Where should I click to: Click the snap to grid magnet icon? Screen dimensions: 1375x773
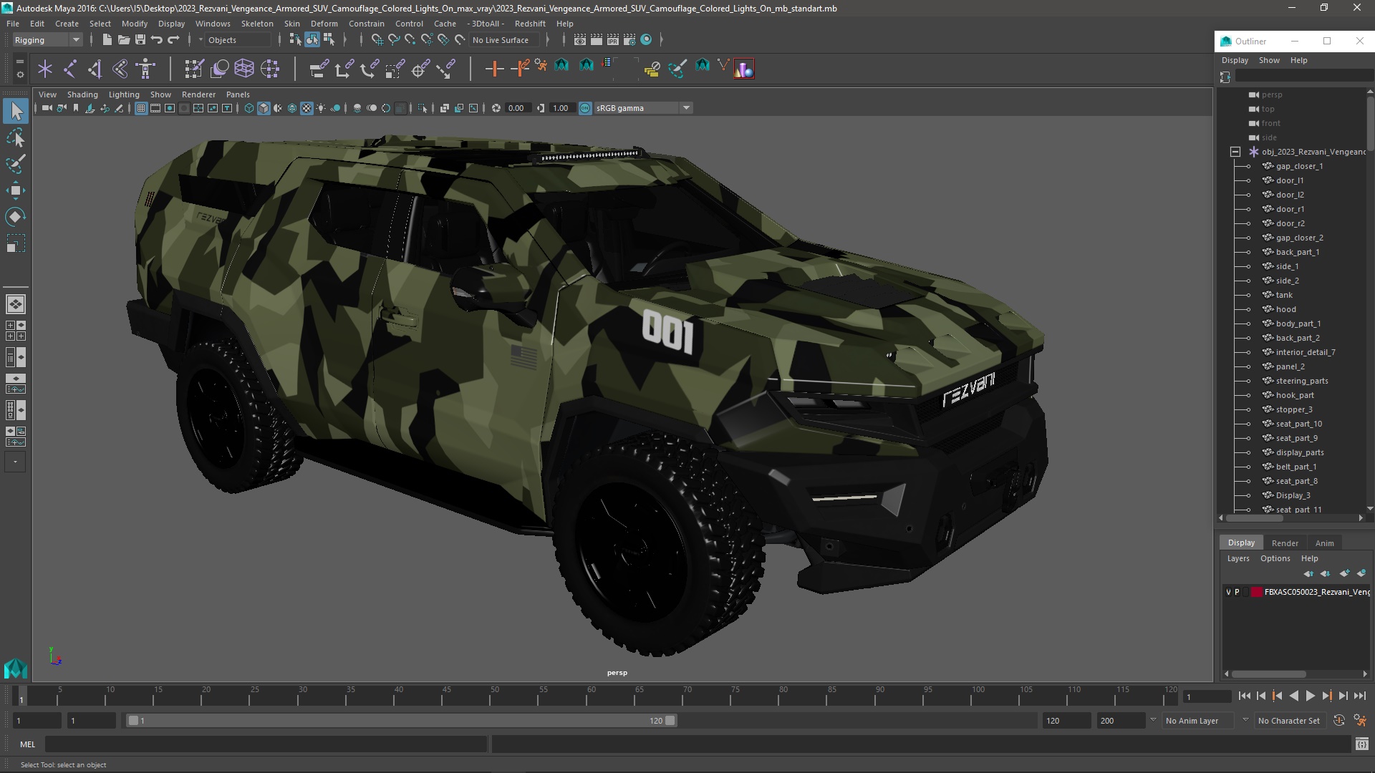pos(377,40)
